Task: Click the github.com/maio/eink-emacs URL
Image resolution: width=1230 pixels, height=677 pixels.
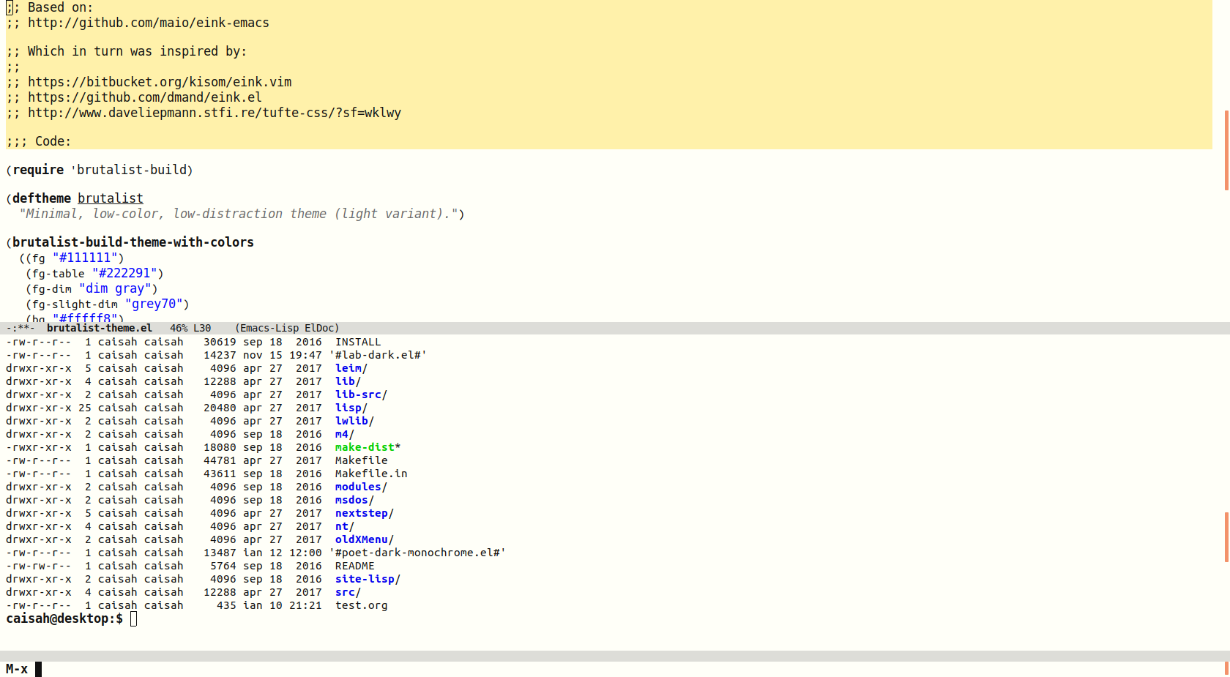Action: (148, 23)
